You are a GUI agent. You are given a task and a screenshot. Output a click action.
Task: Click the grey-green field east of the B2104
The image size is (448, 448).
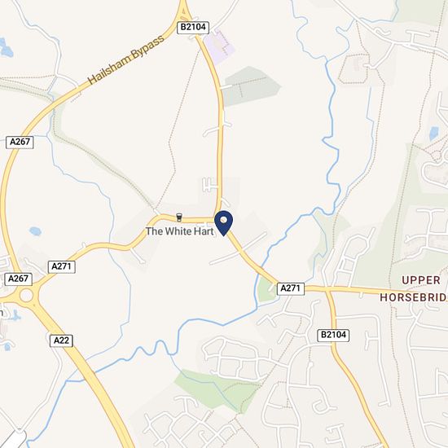tap(251, 86)
